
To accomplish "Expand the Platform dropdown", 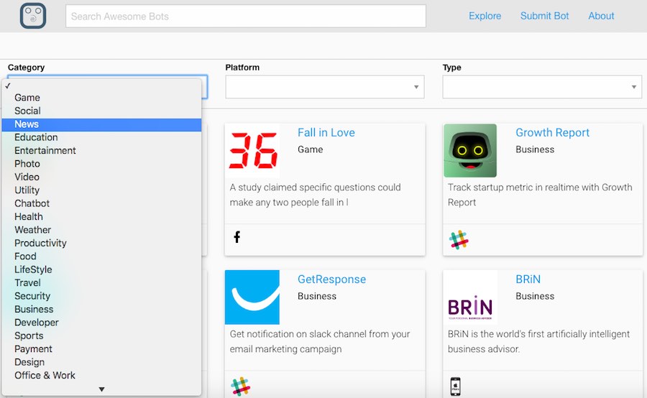I will coord(325,87).
